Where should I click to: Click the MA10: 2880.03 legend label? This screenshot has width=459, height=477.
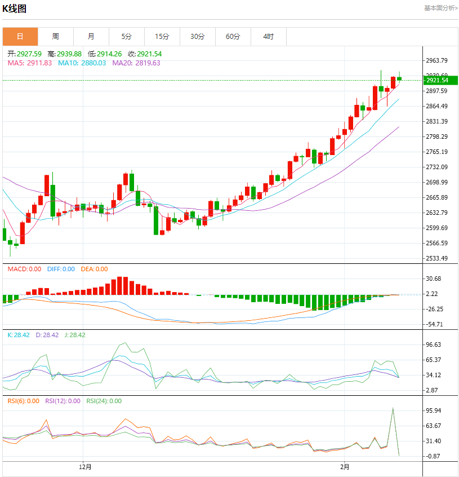82,63
